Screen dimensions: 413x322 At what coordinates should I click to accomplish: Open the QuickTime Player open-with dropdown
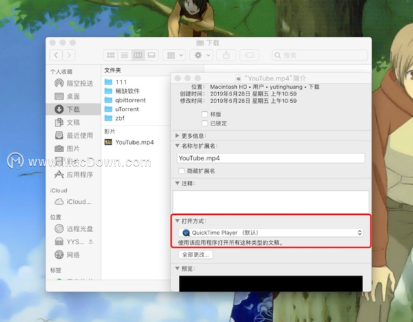click(271, 233)
